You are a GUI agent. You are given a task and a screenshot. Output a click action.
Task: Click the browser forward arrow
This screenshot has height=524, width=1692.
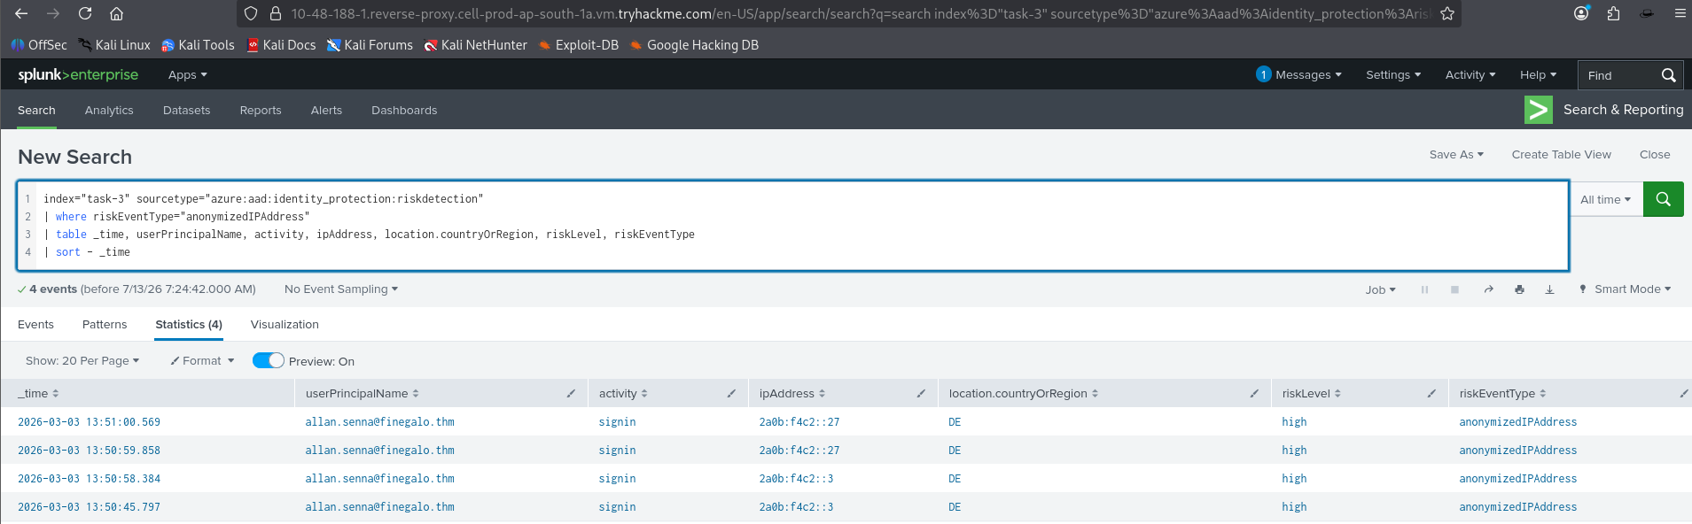tap(53, 13)
